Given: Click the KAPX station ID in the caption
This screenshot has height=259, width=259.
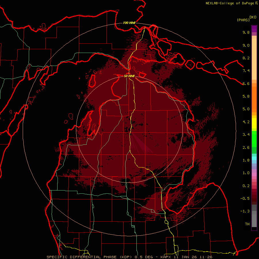Looking at the screenshot, I should tap(166, 257).
